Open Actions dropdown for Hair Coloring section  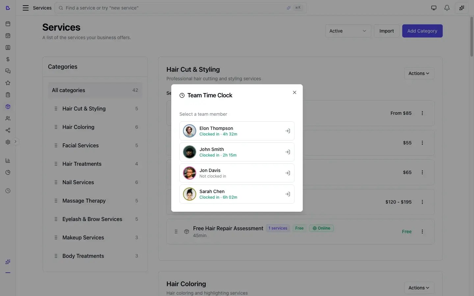pyautogui.click(x=419, y=288)
